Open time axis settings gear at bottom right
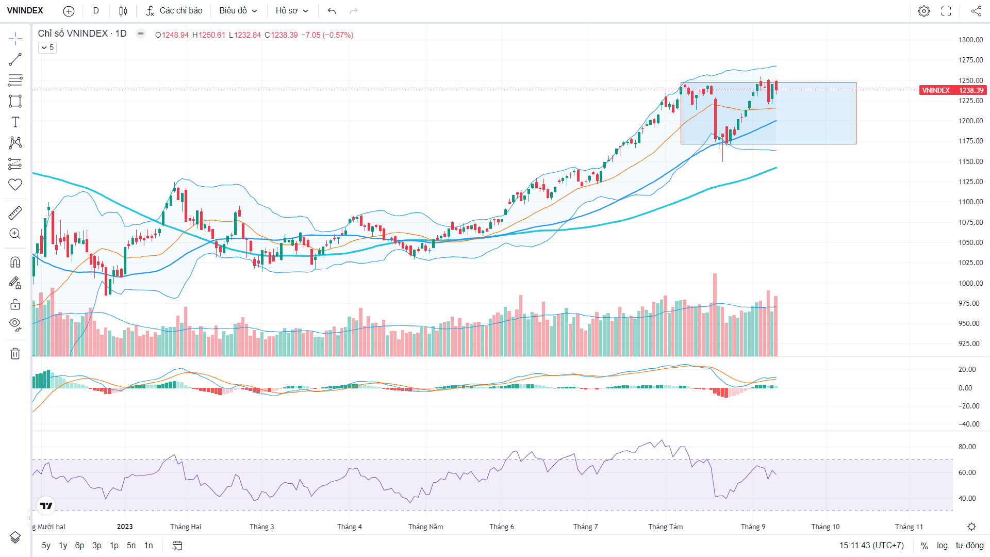The width and height of the screenshot is (990, 557). click(971, 527)
